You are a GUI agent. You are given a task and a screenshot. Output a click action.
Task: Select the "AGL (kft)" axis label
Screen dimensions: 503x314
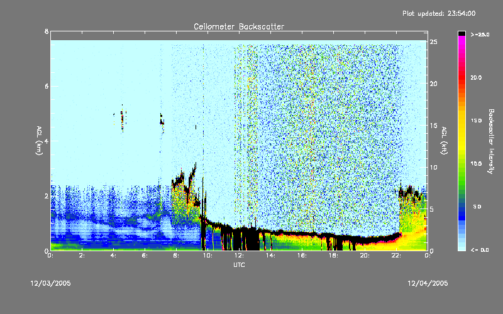tap(444, 141)
